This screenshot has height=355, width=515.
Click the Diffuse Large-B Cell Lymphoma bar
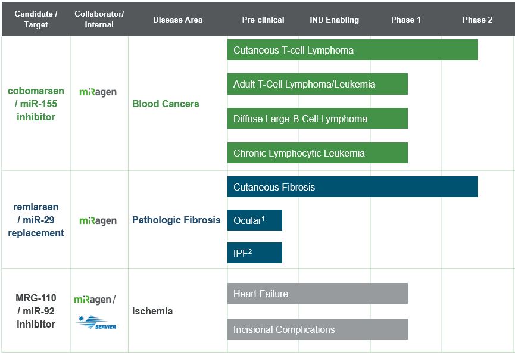[317, 119]
